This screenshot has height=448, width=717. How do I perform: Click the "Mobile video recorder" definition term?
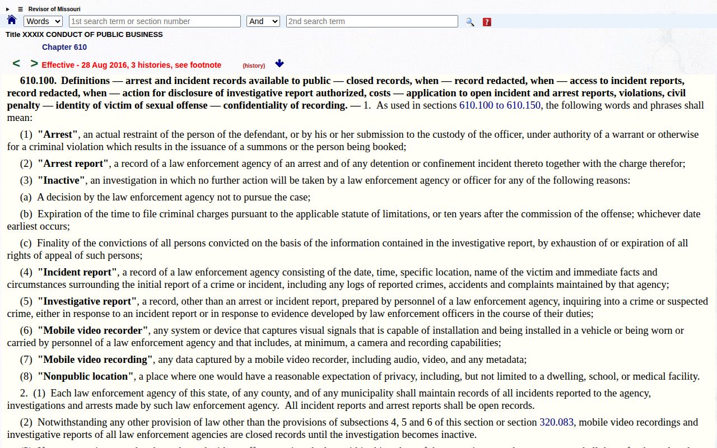pos(93,330)
